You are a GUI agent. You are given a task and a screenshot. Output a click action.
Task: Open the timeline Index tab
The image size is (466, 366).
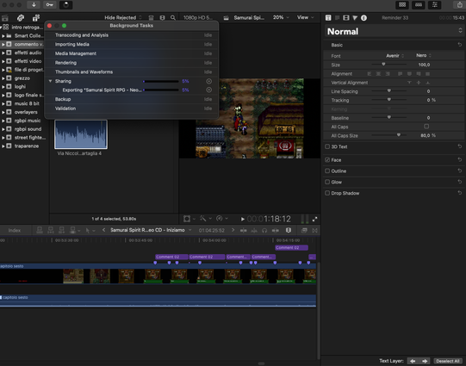pyautogui.click(x=15, y=230)
